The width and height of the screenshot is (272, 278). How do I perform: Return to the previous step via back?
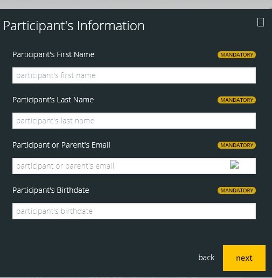[206, 258]
